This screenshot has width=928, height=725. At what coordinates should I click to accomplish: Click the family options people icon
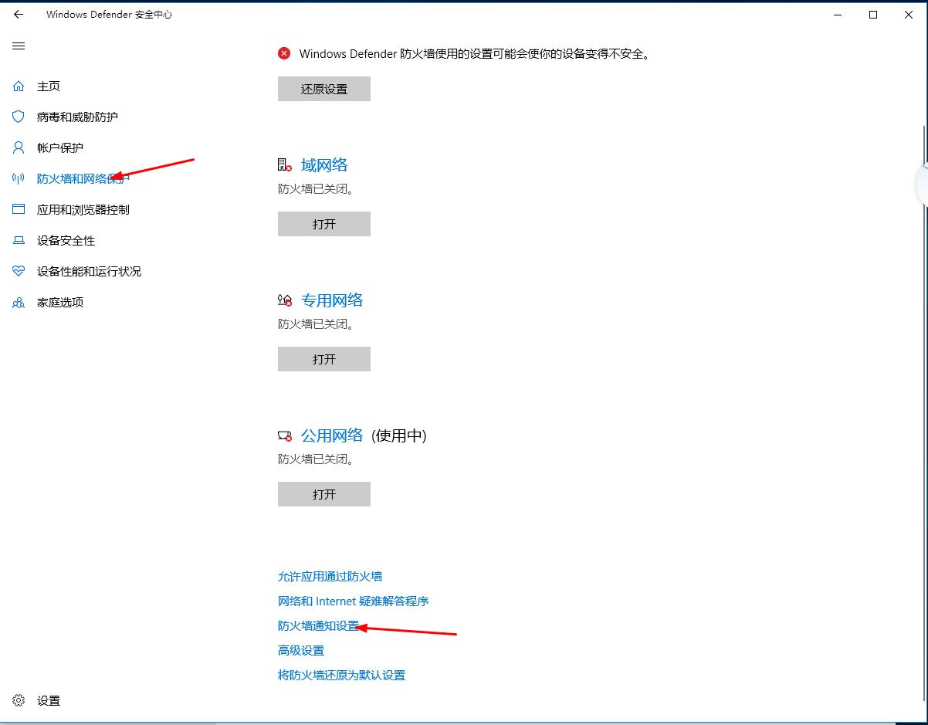tap(19, 303)
